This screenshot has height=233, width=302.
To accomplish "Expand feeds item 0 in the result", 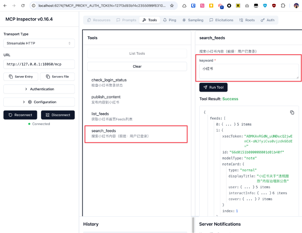I will pos(234,124).
